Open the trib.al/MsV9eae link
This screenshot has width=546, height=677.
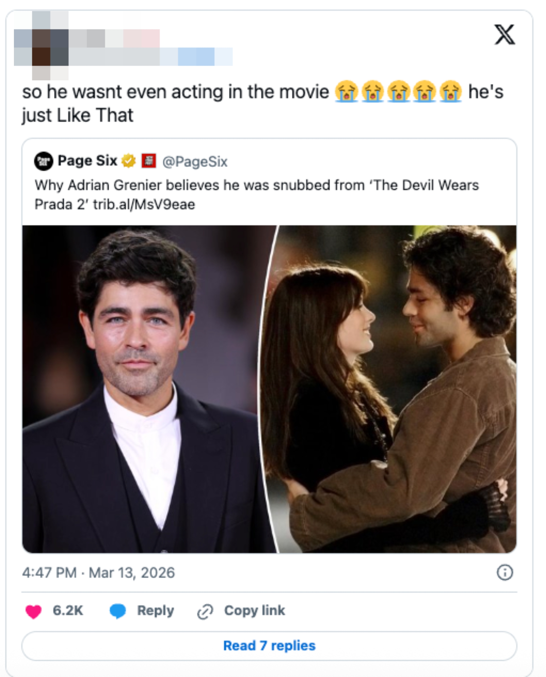tap(144, 205)
